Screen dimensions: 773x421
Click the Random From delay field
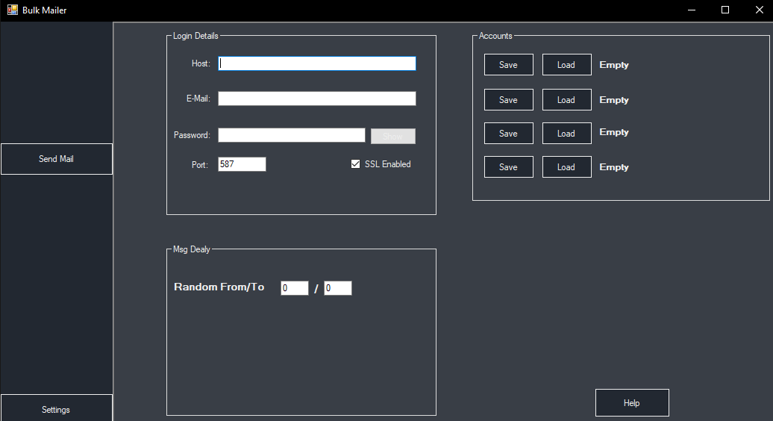[294, 288]
